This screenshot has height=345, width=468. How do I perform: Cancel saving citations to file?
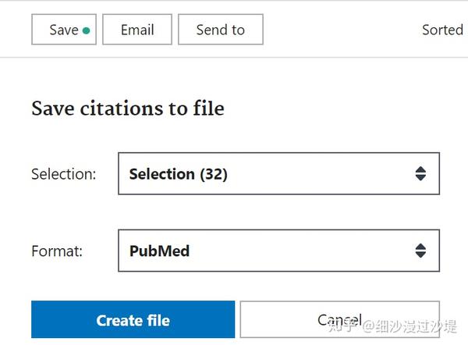click(x=339, y=319)
